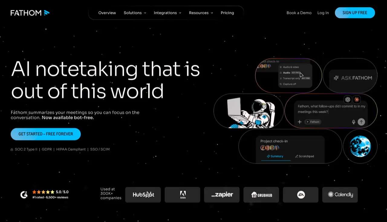
Task: Click the plus icon in chat box
Action: point(300,122)
